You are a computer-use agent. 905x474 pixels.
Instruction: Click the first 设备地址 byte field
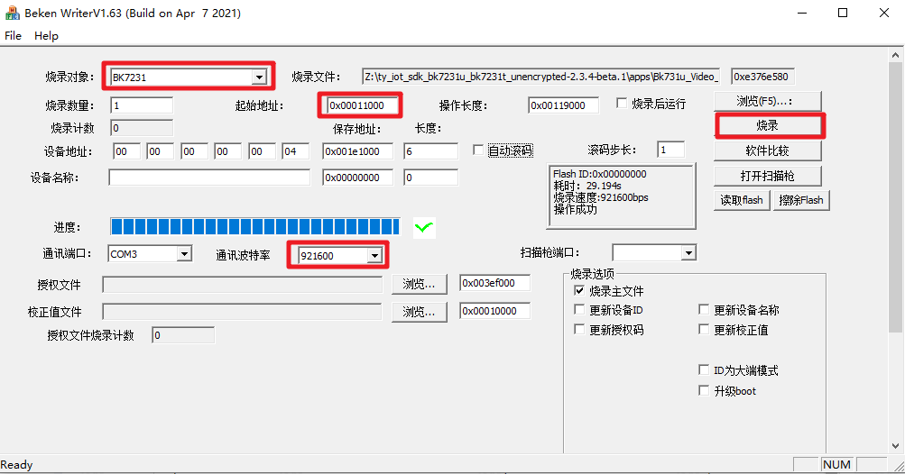tap(126, 151)
